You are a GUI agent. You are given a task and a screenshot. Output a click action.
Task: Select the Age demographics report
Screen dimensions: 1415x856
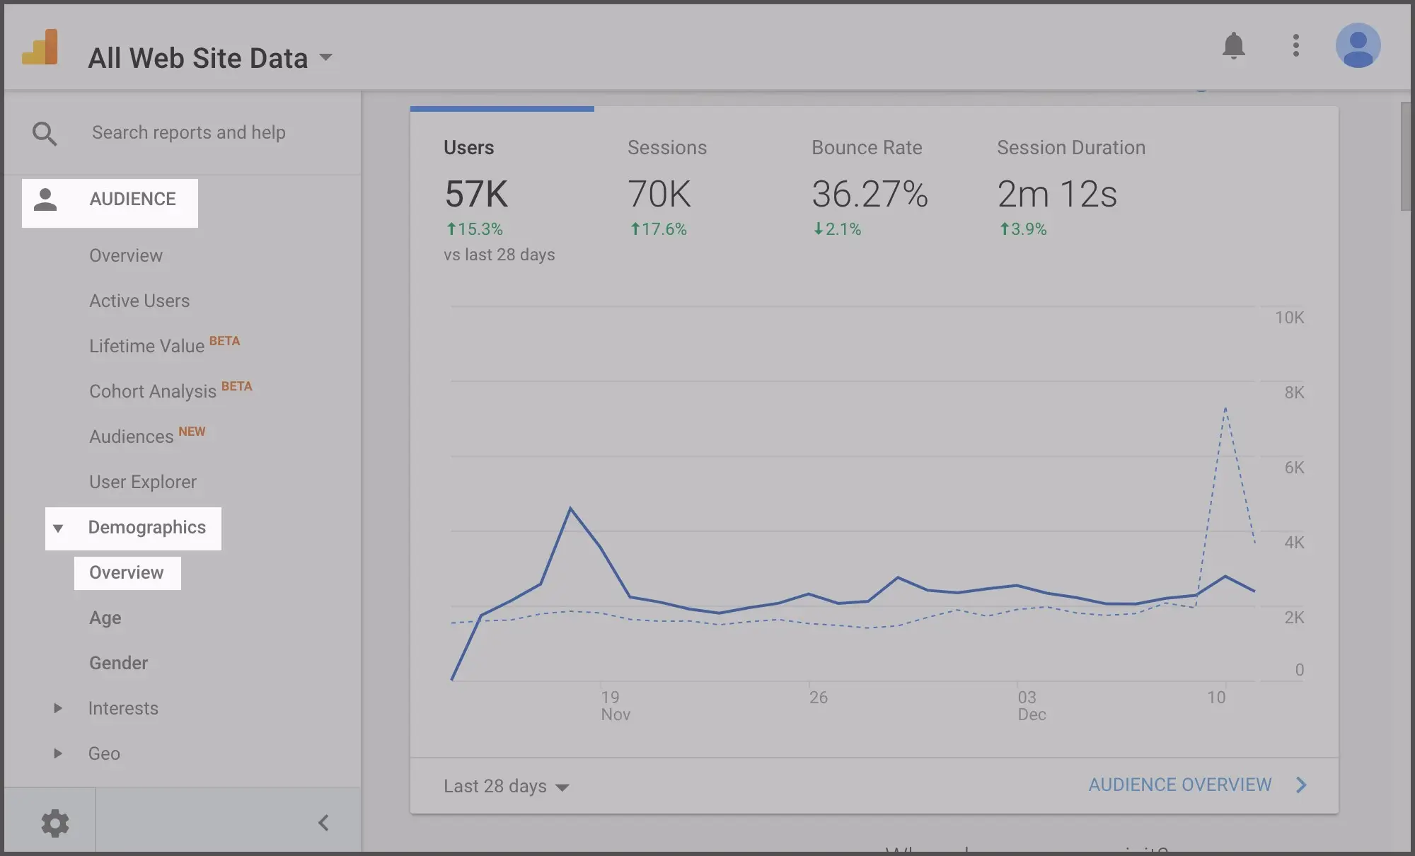104,618
